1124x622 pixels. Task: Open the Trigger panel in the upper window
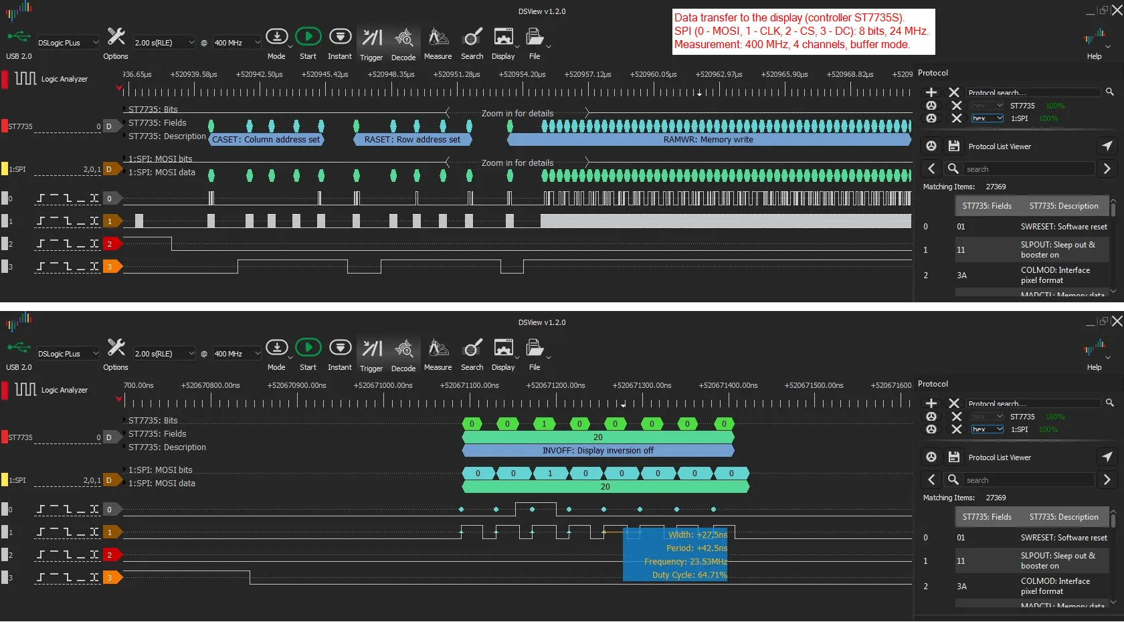point(371,44)
